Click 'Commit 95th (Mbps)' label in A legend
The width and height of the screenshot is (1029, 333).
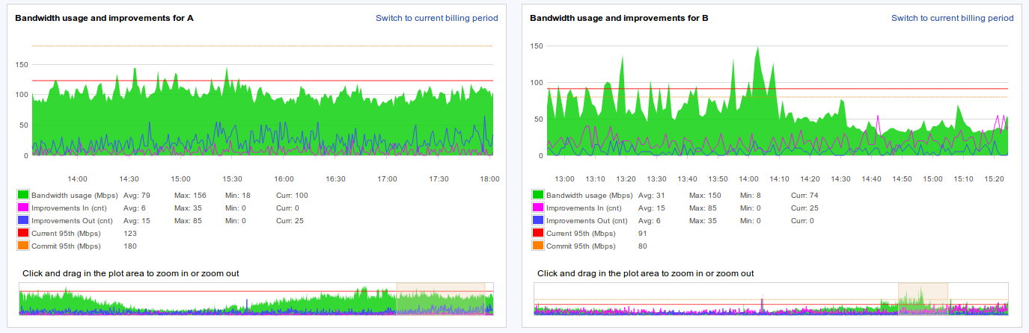point(67,246)
